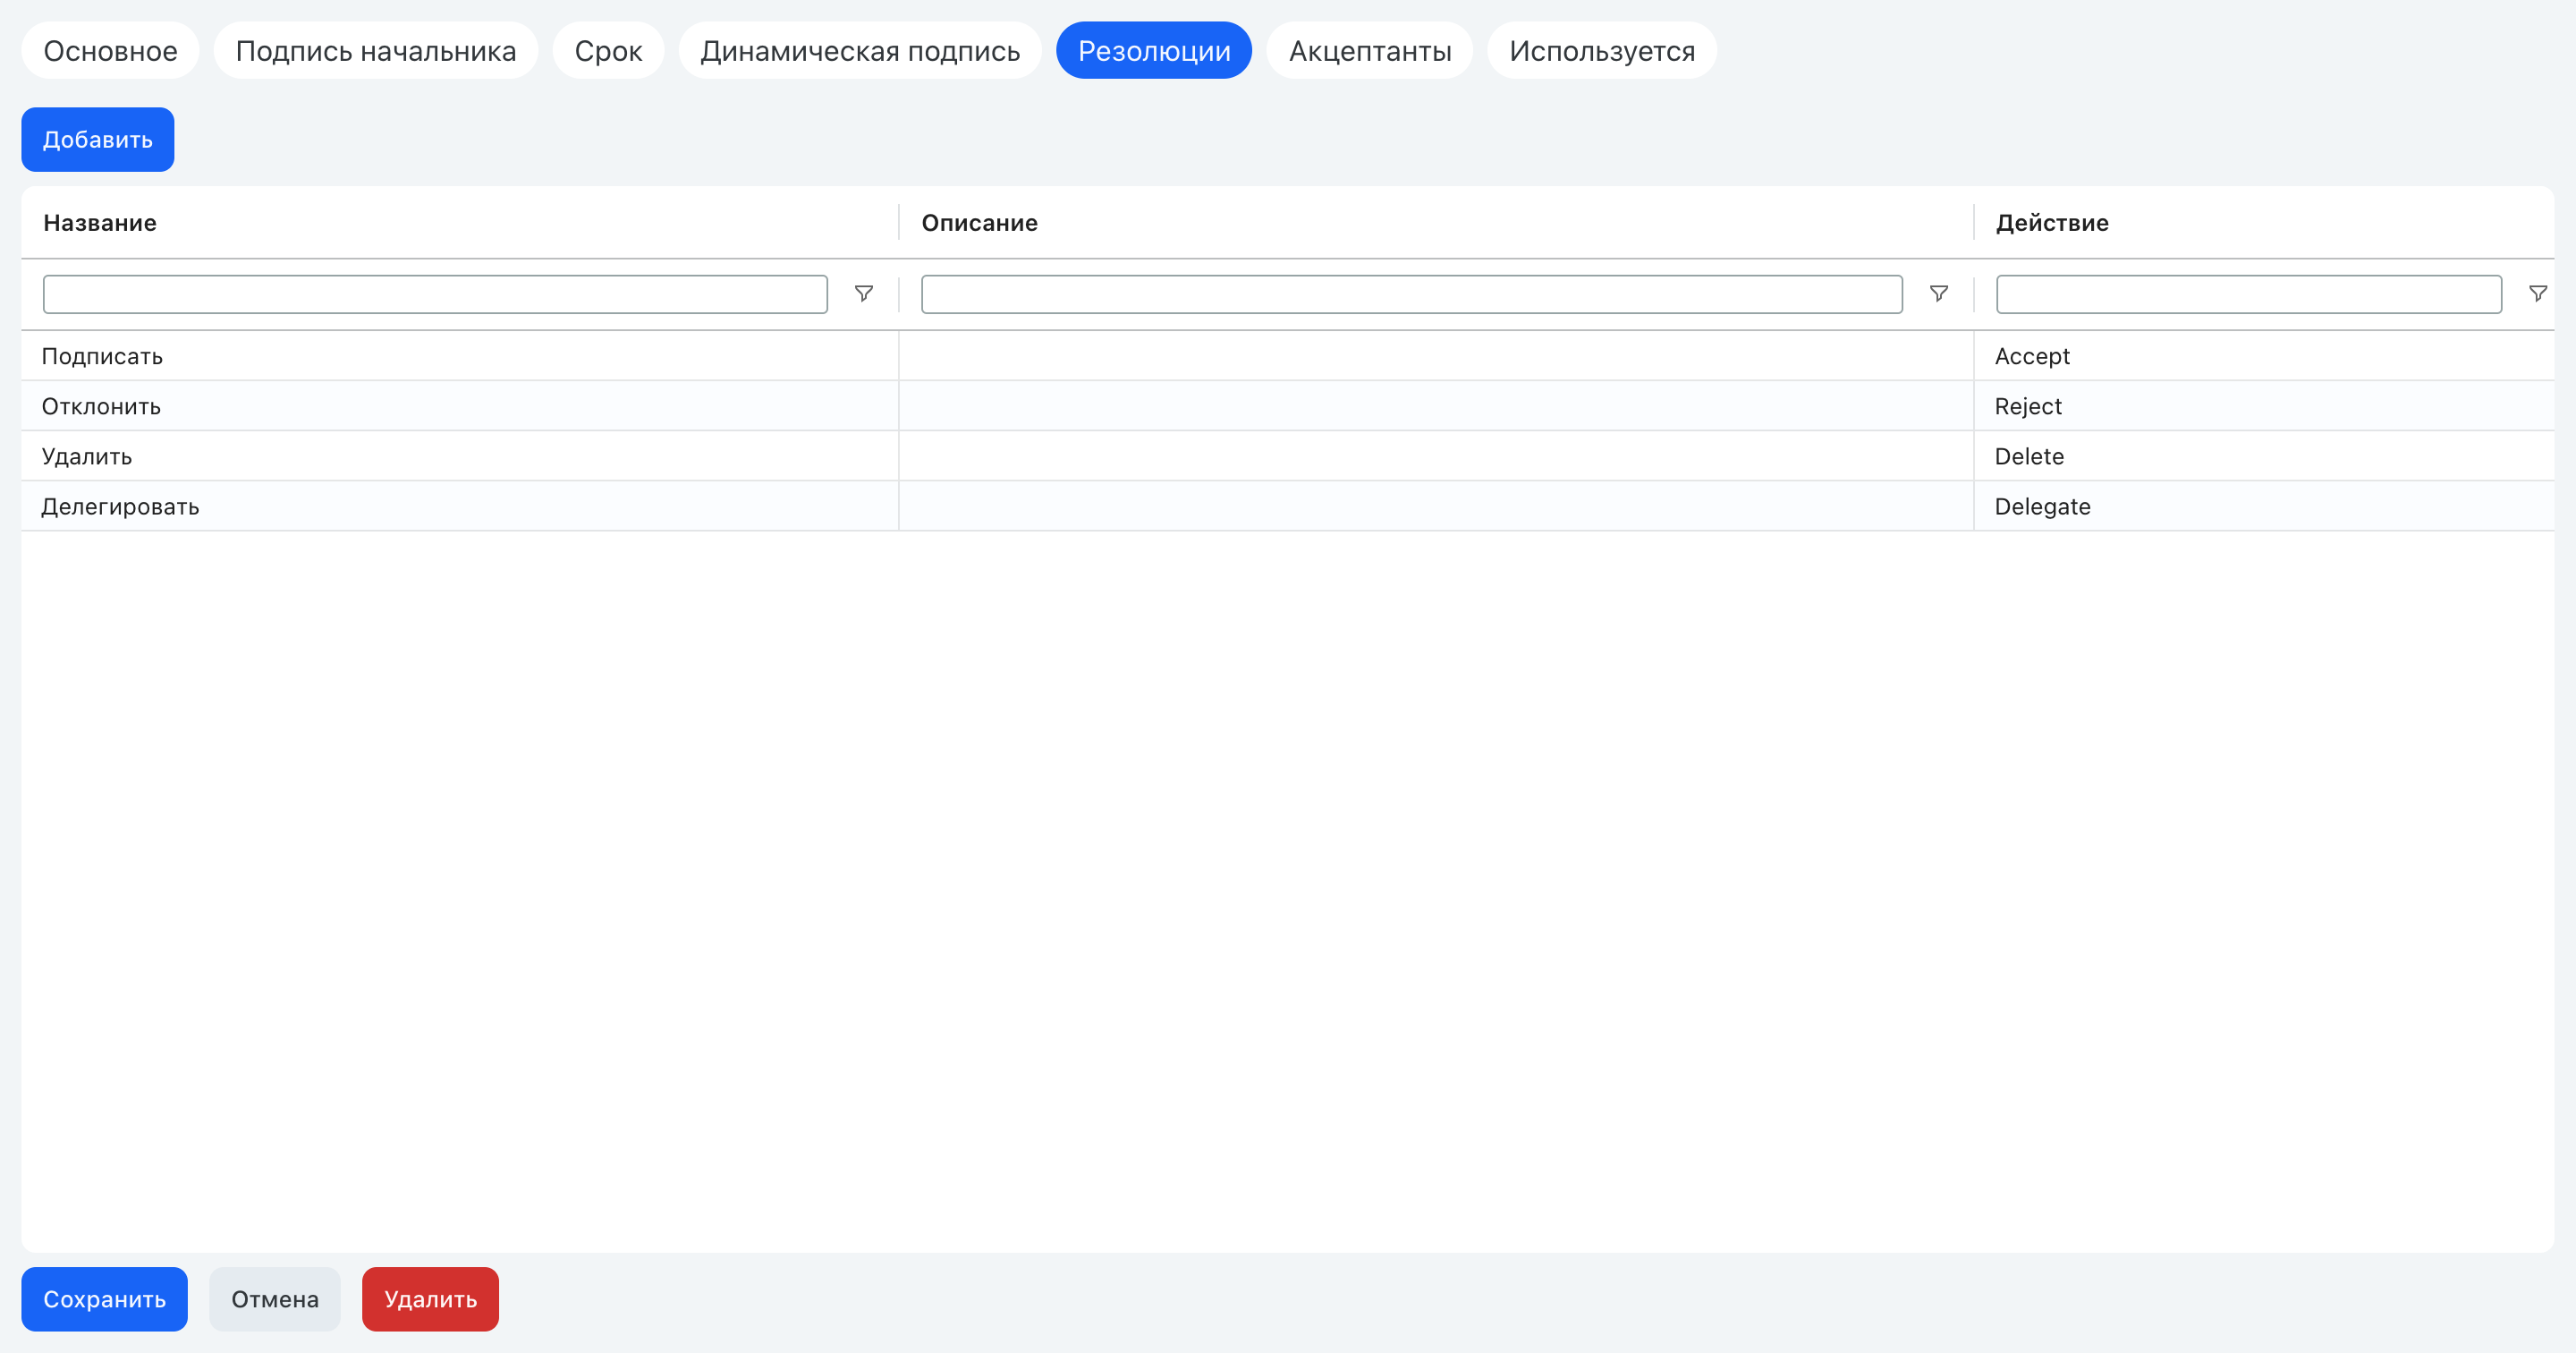
Task: Cancel editing via Отмена button
Action: coord(275,1299)
